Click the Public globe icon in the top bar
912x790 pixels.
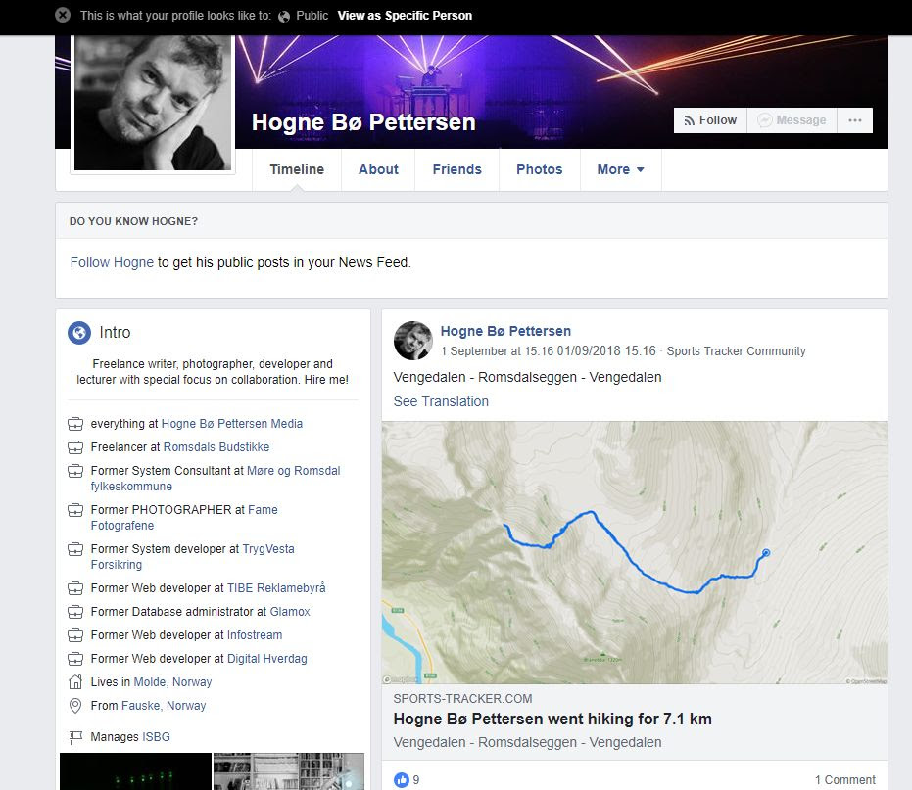[x=284, y=17]
